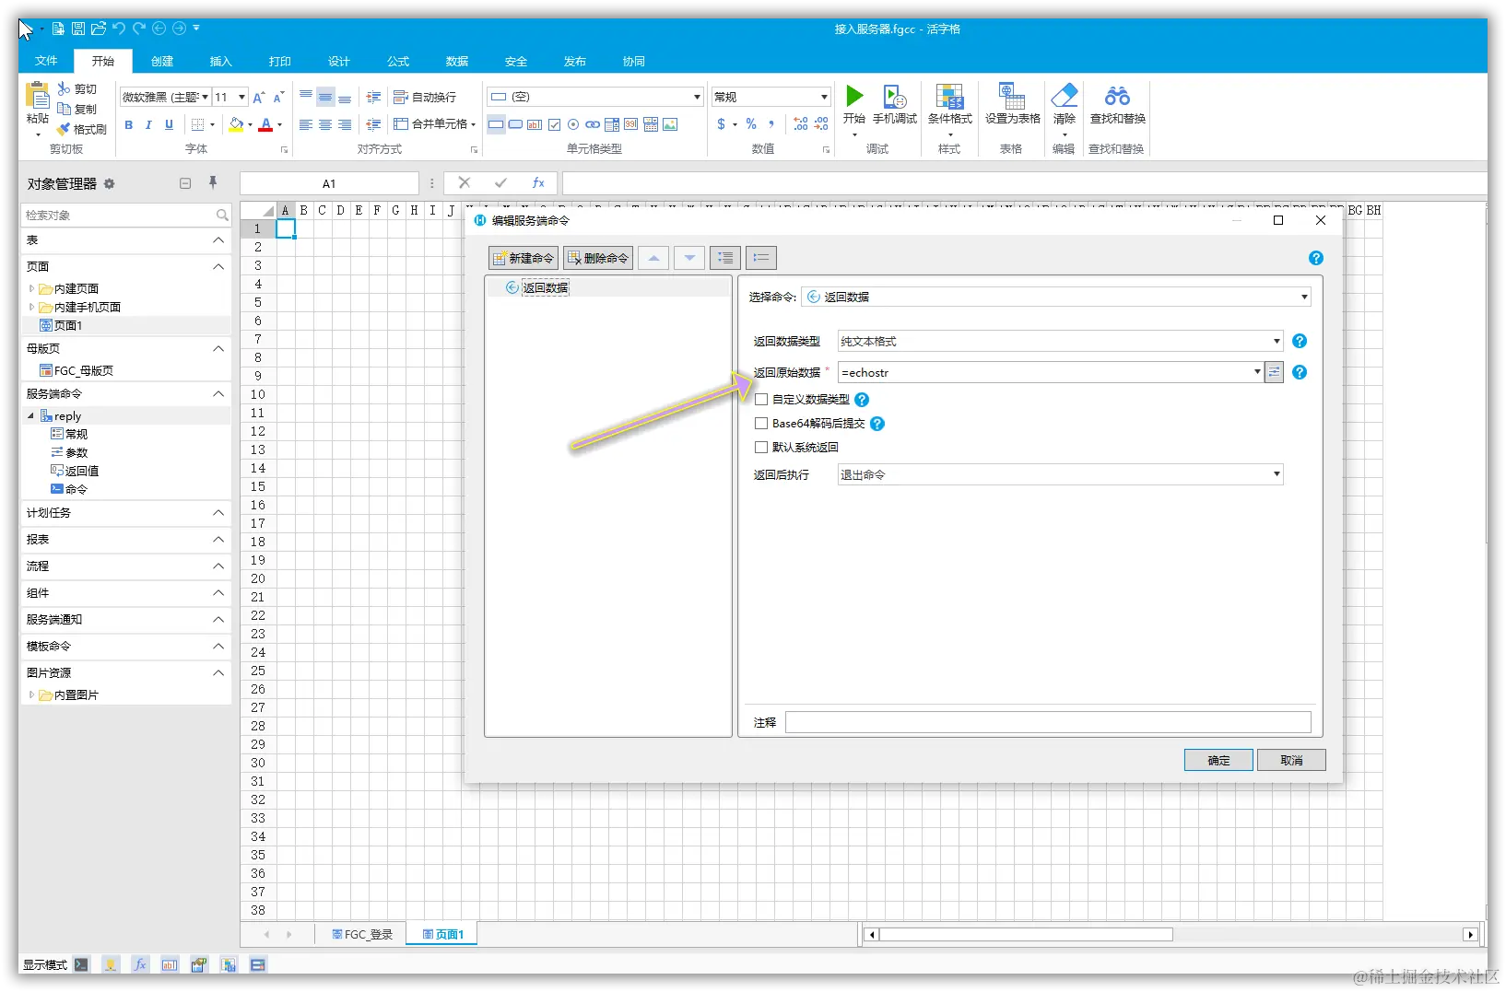Click the 检索对象 search field
Viewport: 1506px width, 992px height.
tap(125, 215)
